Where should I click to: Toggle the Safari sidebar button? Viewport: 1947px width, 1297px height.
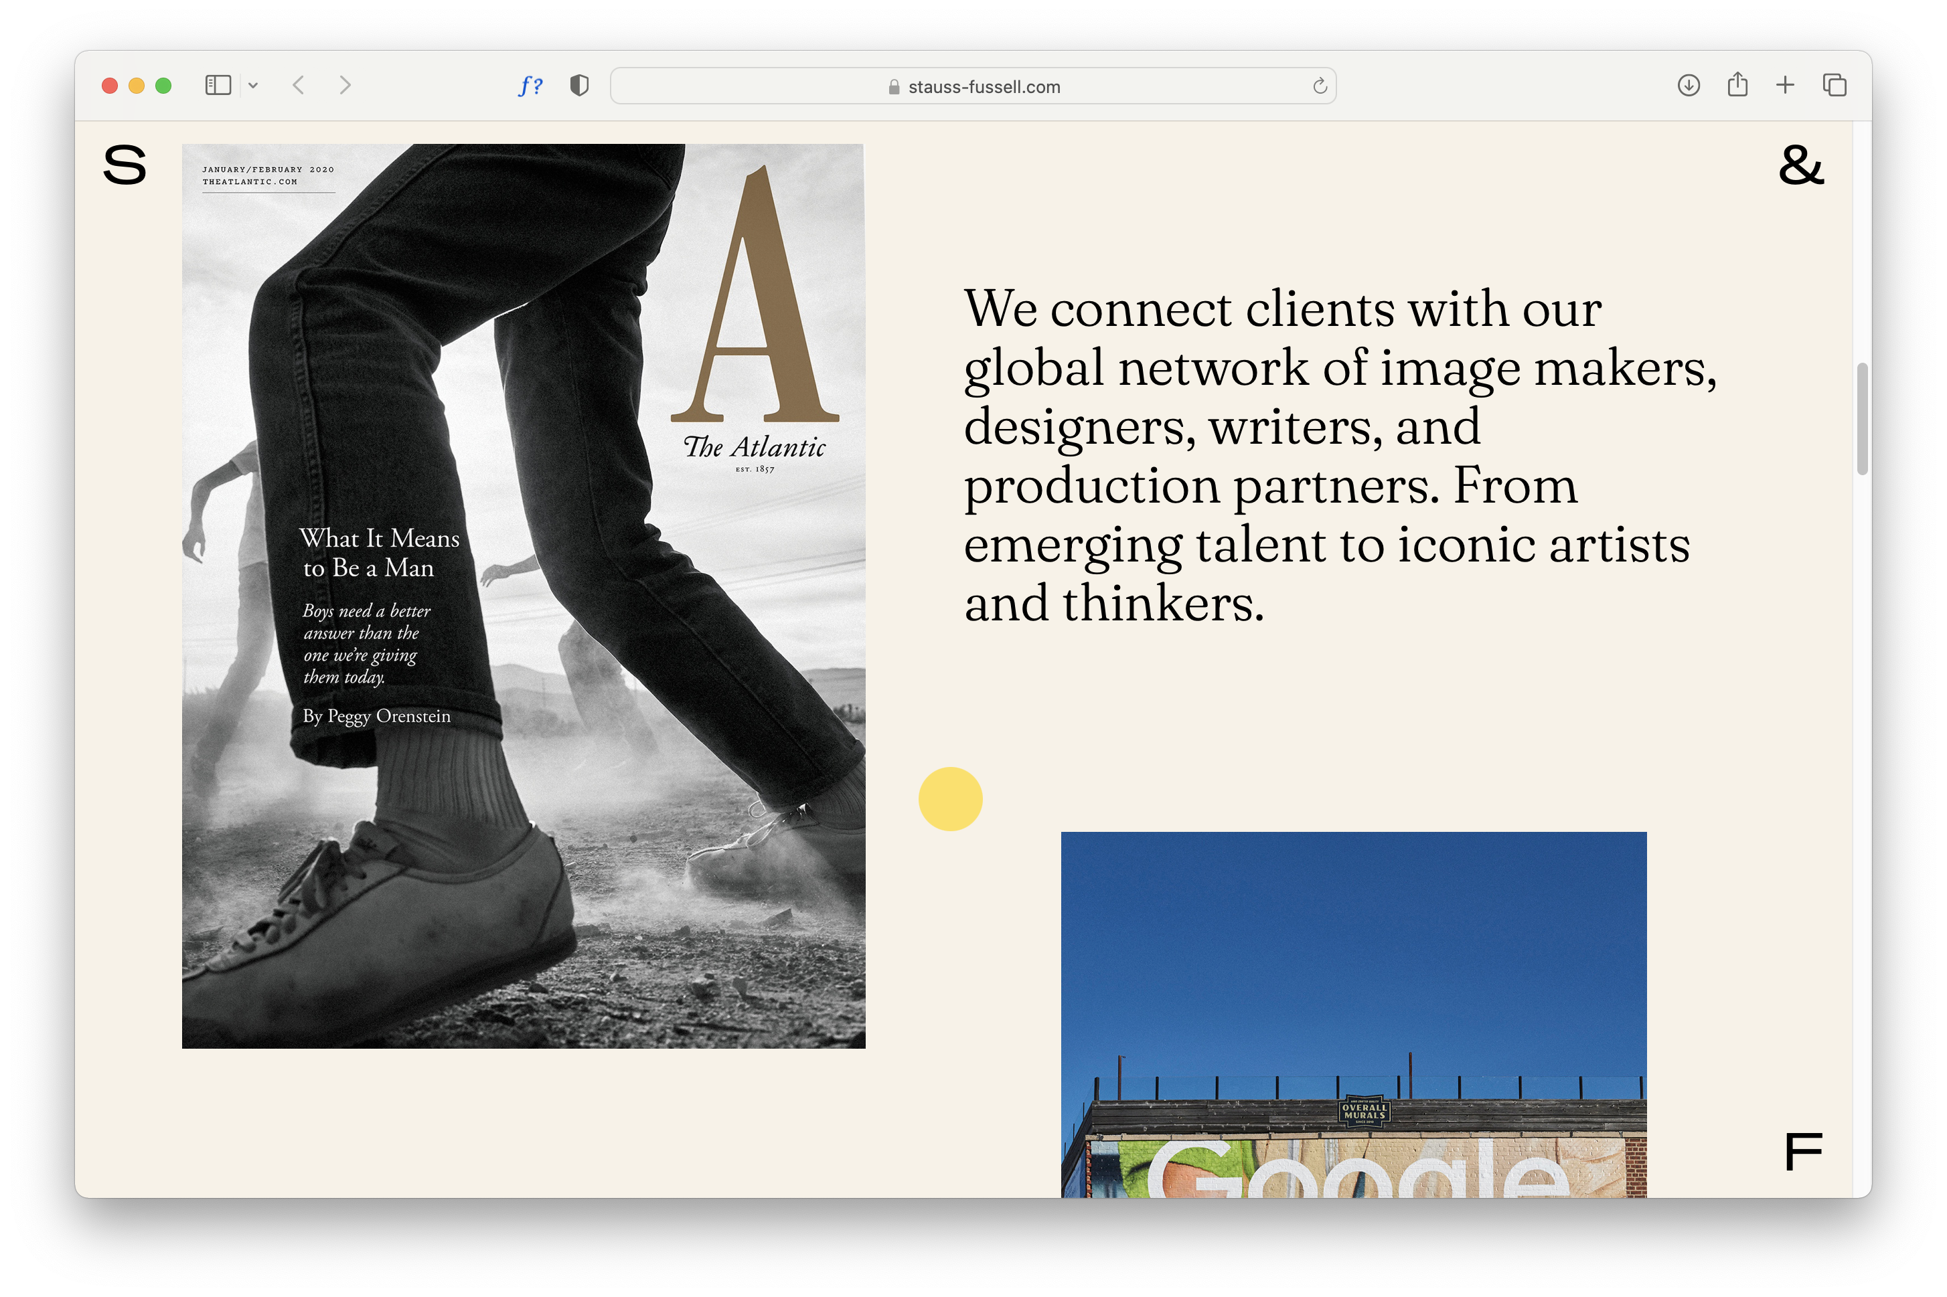(x=218, y=85)
